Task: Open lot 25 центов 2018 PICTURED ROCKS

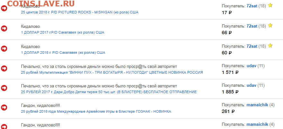Action: tap(80, 12)
